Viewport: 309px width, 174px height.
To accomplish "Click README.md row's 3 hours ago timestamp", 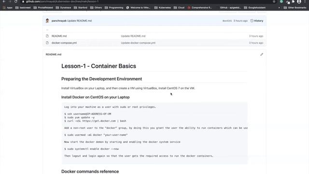I will [256, 36].
